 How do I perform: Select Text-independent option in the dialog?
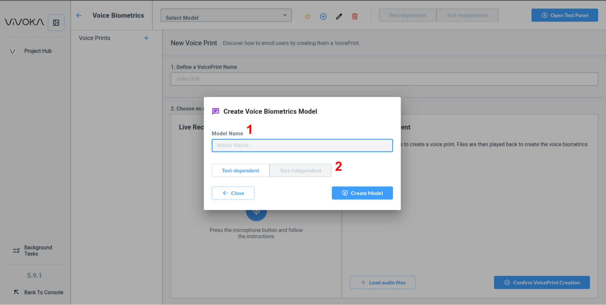click(x=300, y=170)
